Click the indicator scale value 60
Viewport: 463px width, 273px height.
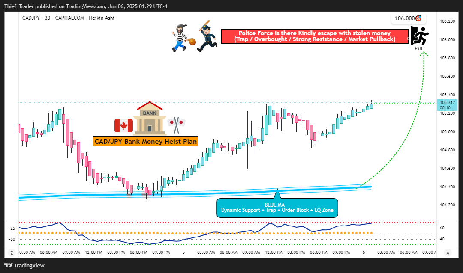coord(442,228)
